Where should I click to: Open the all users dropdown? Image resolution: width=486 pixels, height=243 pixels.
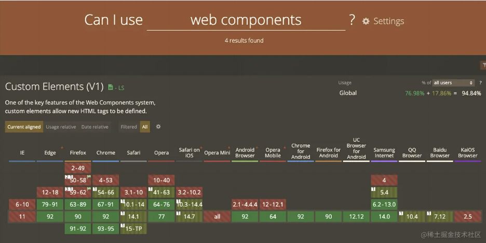coord(453,83)
